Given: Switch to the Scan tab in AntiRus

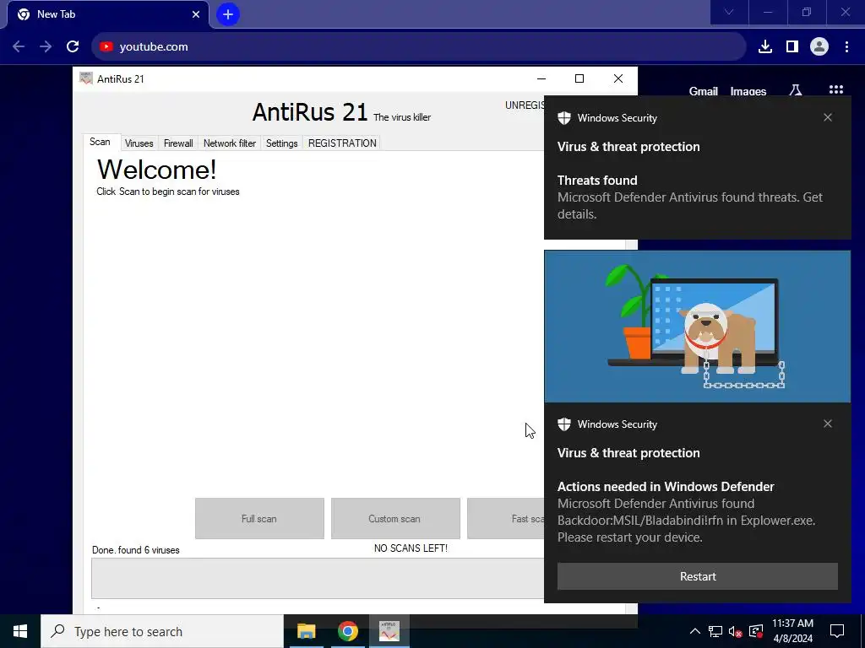Looking at the screenshot, I should [x=100, y=142].
